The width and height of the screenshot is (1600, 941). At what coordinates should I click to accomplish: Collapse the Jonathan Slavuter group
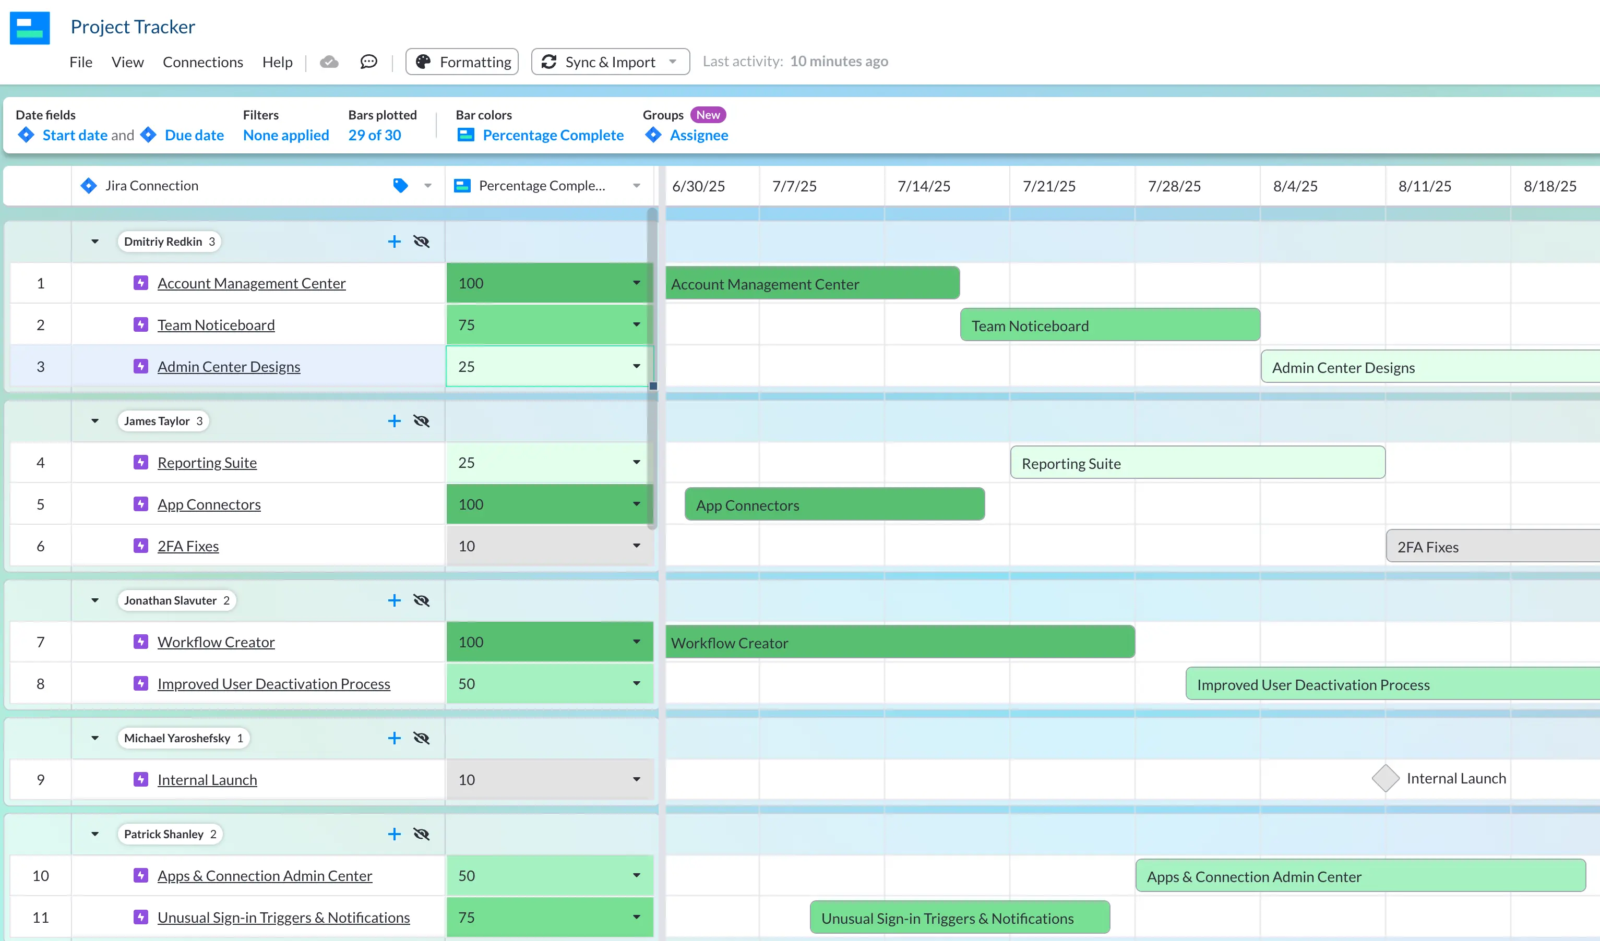click(94, 600)
